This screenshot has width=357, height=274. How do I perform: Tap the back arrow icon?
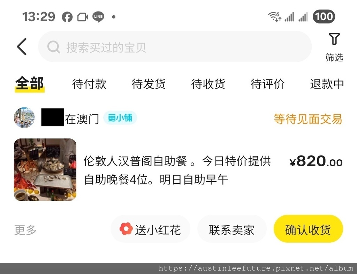[22, 47]
